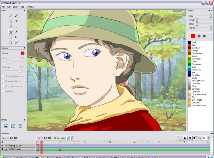Select the Eyedropper tool
This screenshot has height=158, width=214.
(x=16, y=32)
